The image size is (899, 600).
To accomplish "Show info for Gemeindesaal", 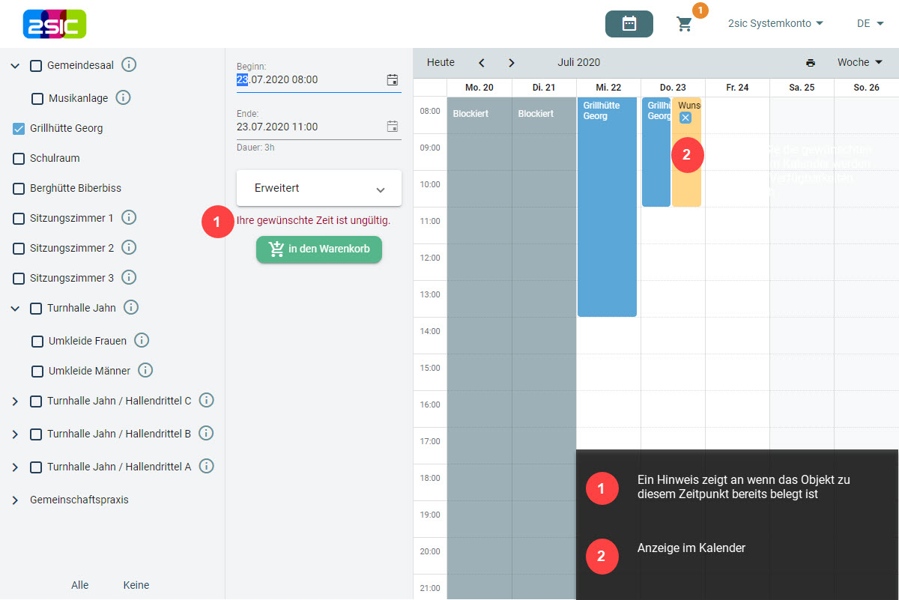I will point(129,65).
